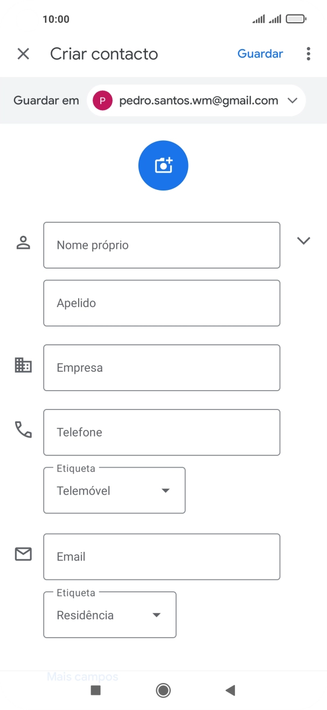The width and height of the screenshot is (327, 710).
Task: Open the three-dot overflow menu
Action: point(308,53)
